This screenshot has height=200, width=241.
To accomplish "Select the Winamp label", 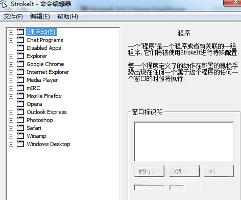I will [x=36, y=136].
